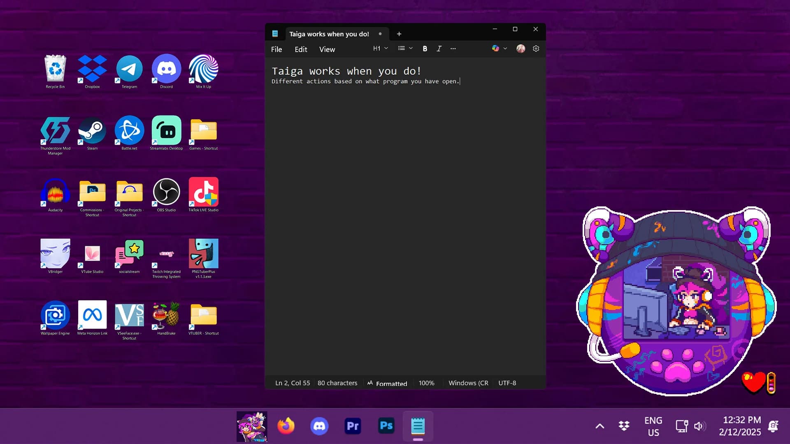Screen dimensions: 790x444
Task: Select the Steam desktop shortcut
Action: tap(92, 133)
